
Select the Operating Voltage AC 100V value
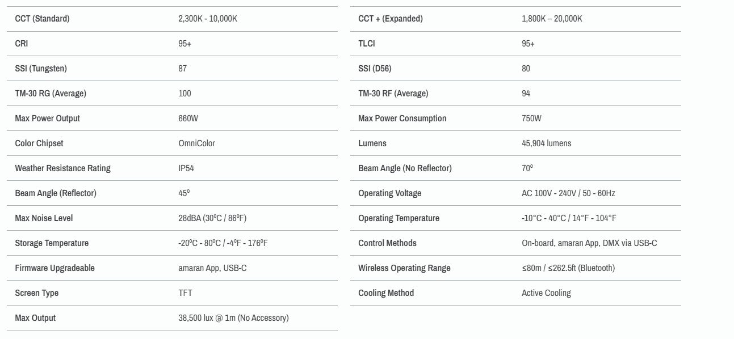568,193
